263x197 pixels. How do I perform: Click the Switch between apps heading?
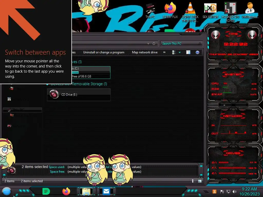pos(35,52)
